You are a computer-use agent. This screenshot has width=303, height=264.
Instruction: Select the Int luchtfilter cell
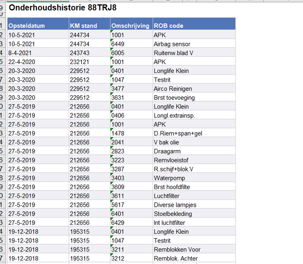coord(194,223)
